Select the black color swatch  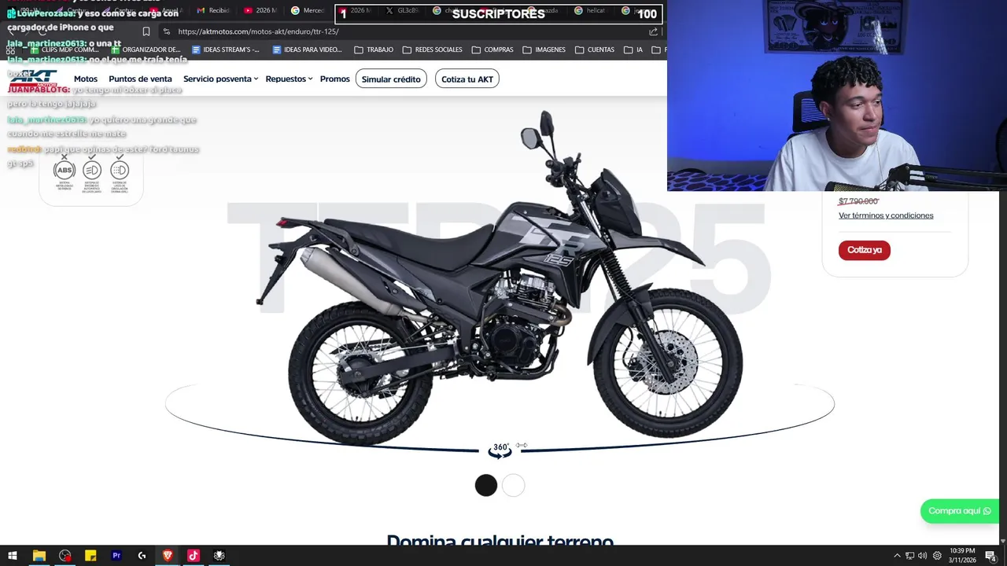pos(486,485)
